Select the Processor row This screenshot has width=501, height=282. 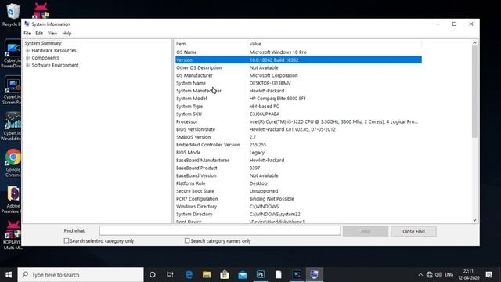pos(298,122)
